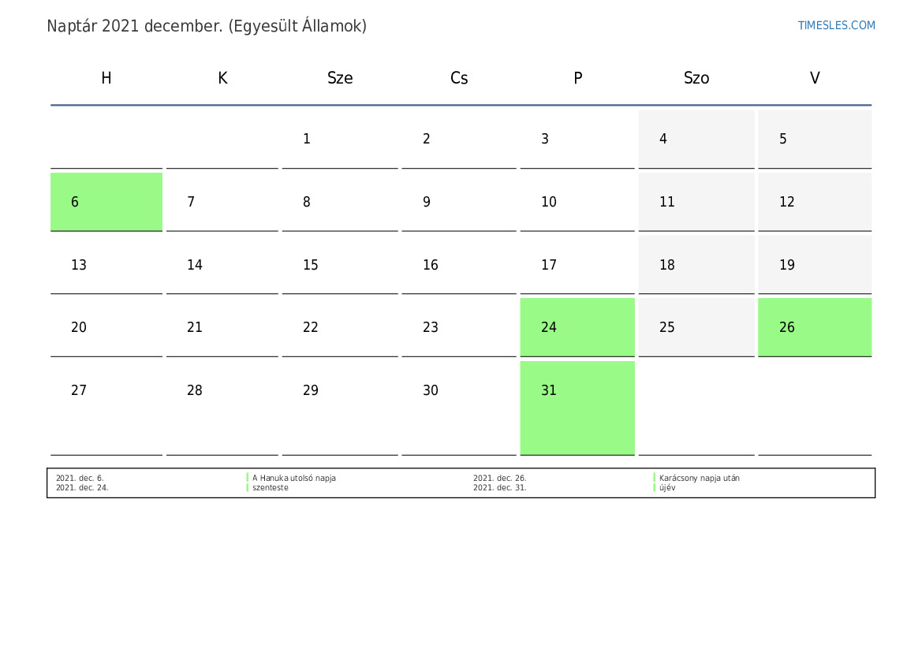The width and height of the screenshot is (922, 652).
Task: Click legend date '2021. dec. 24.'
Action: pos(82,487)
